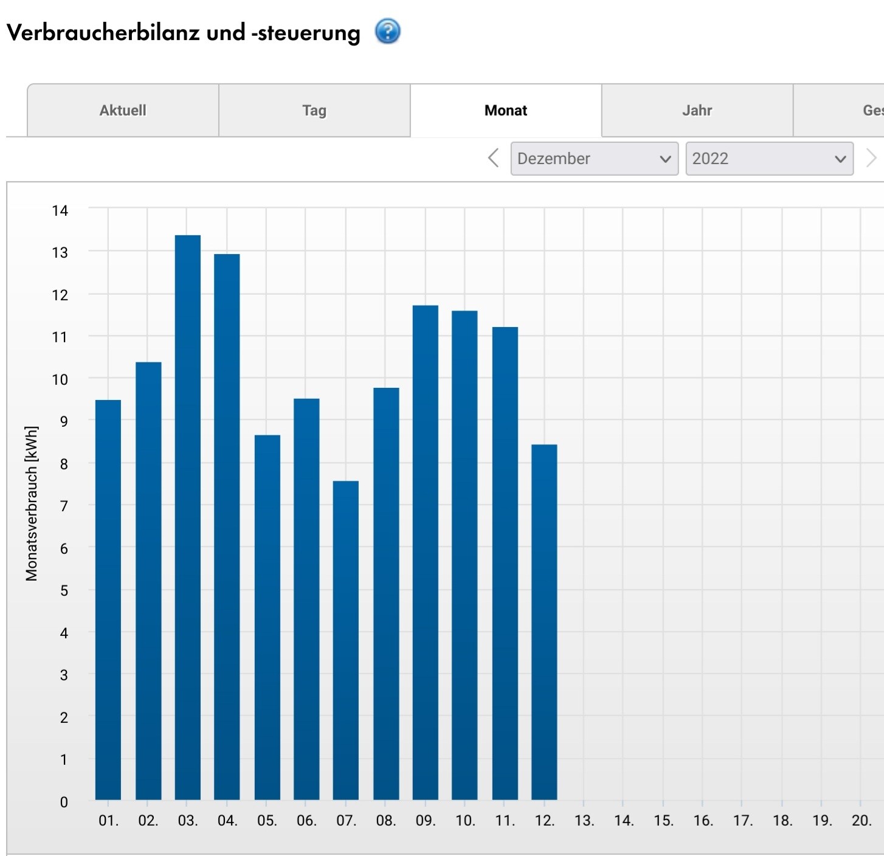Select the bar for day 12.
Viewport: 884px width, 856px height.
pos(544,621)
